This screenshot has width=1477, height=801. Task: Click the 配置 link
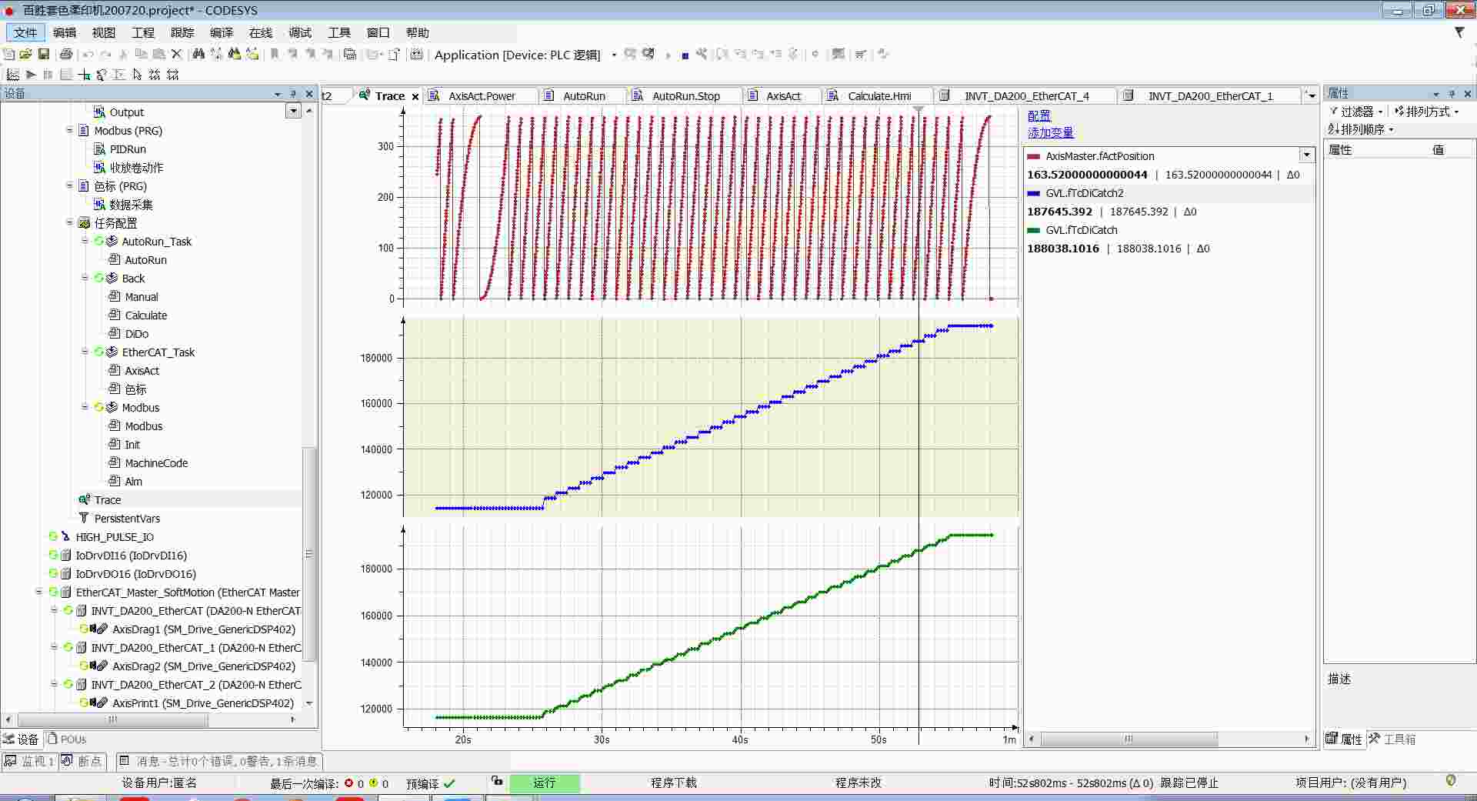pos(1039,115)
